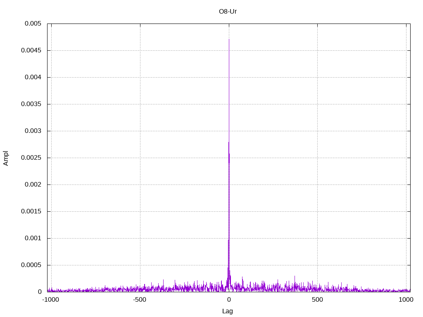Select the Ampl y-axis label
The width and height of the screenshot is (423, 317).
click(x=6, y=158)
